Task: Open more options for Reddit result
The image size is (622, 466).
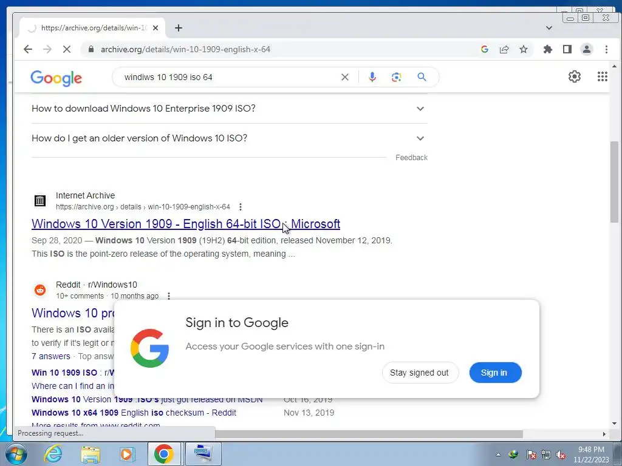Action: coord(169,296)
